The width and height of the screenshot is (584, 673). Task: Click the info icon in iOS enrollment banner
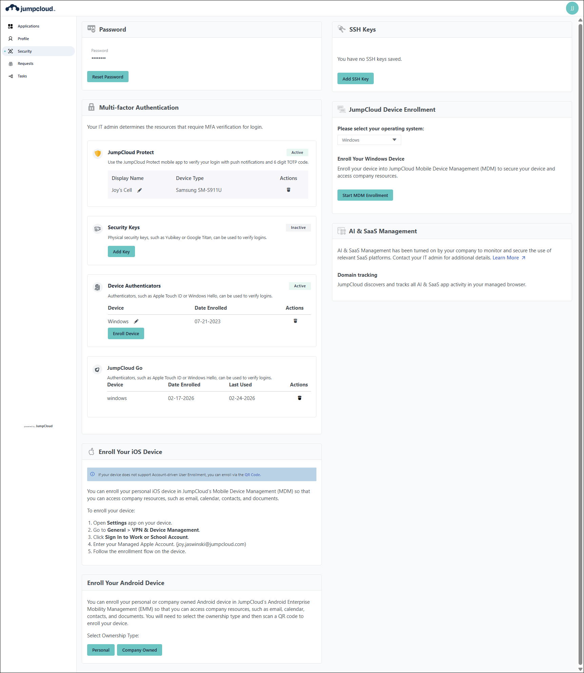92,474
